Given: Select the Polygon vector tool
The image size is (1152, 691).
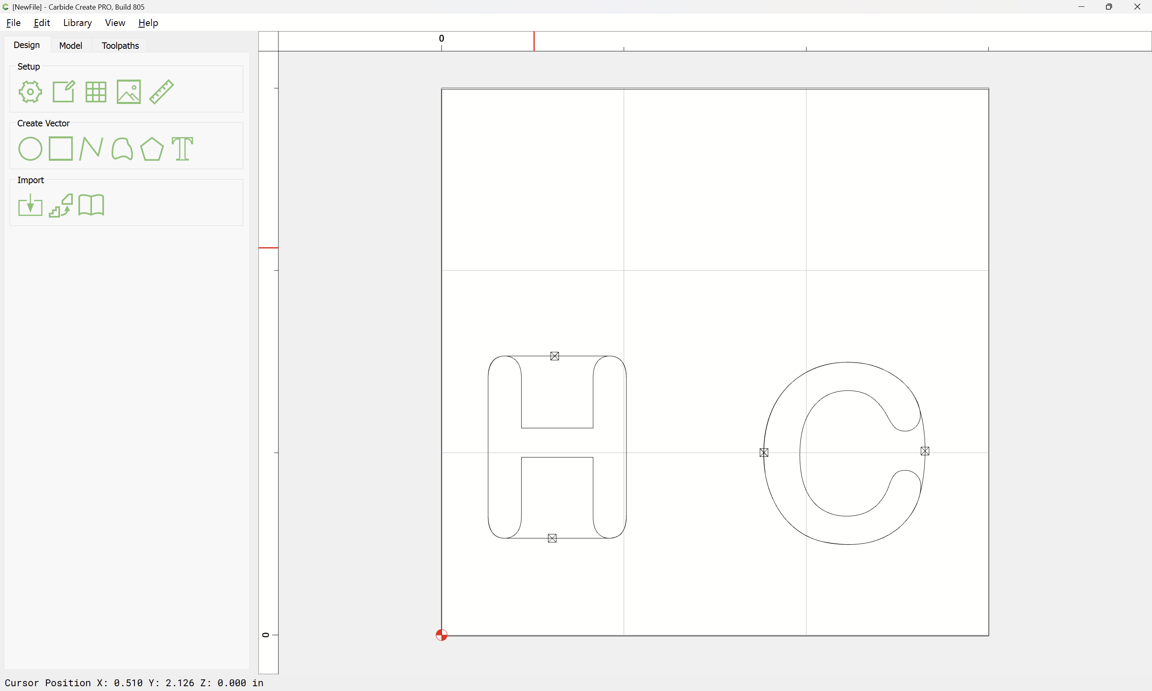Looking at the screenshot, I should coord(152,149).
